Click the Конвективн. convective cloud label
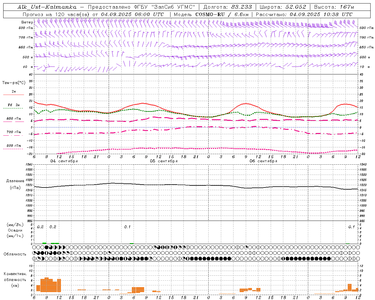Screen dimensions: 375x300 (x=15, y=274)
